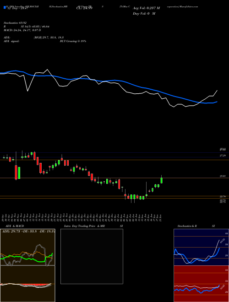Click the 'Day Vol: 0 M' label
Viewport: 229px width, 302px height.
144,14
